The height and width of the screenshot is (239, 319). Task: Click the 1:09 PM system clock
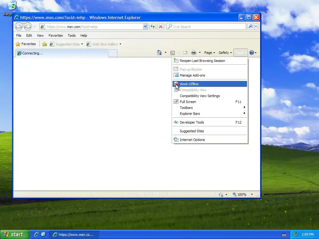click(307, 235)
